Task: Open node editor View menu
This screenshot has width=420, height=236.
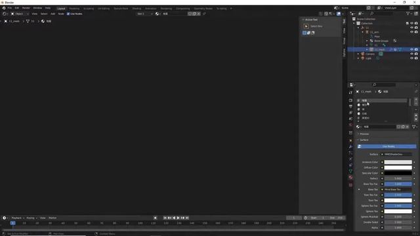Action: click(x=35, y=14)
